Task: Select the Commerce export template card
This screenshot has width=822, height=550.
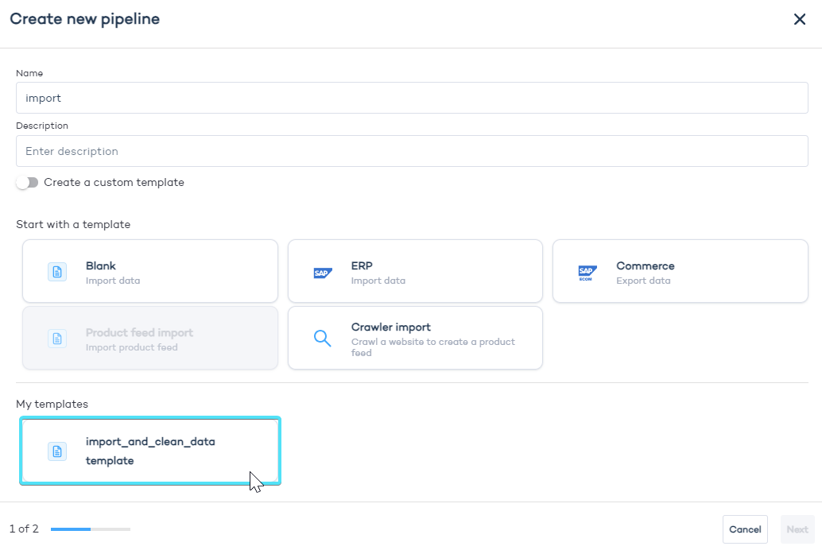Action: click(x=680, y=271)
